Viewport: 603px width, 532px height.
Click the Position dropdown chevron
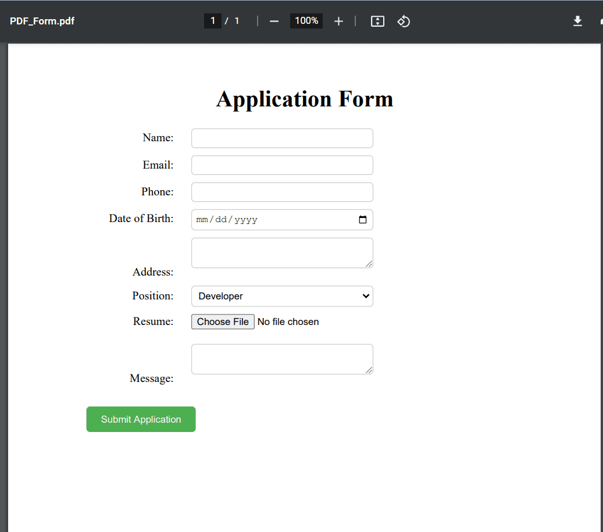366,296
